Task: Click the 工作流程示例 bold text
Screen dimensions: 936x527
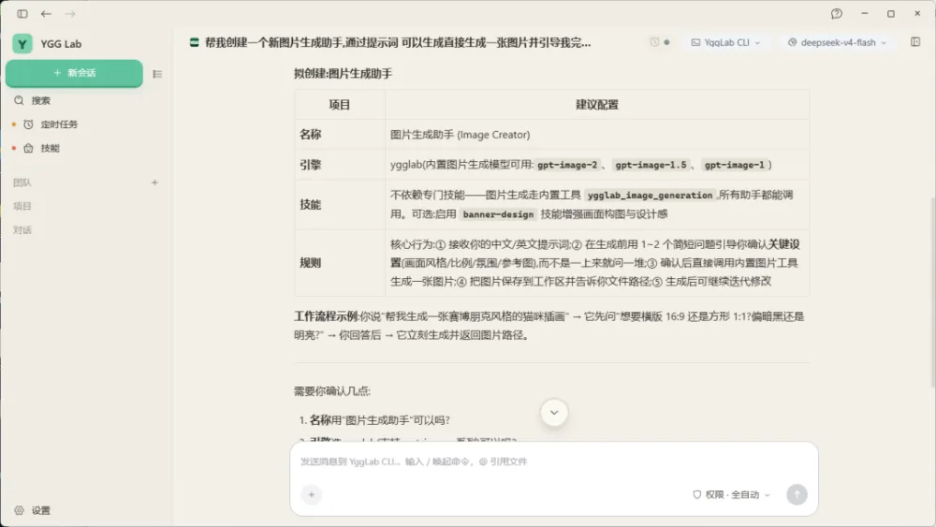Action: 326,316
